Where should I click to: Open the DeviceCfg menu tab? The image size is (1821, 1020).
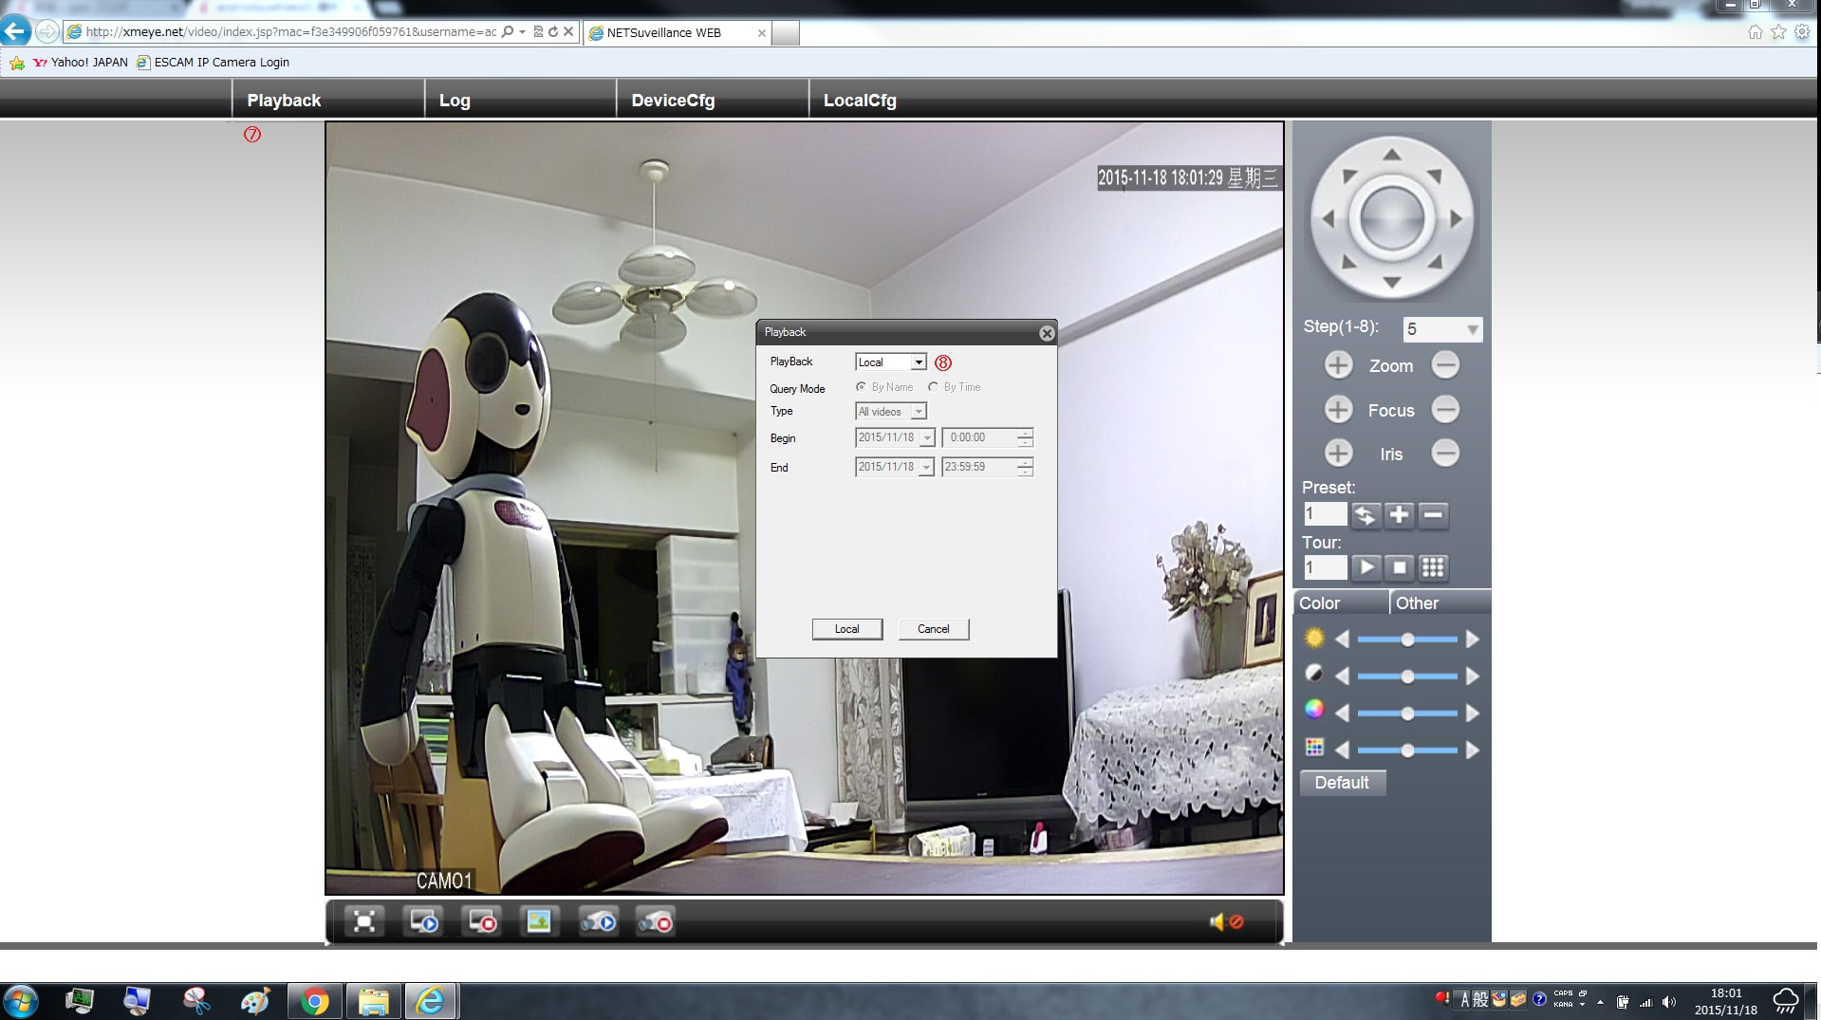tap(673, 101)
